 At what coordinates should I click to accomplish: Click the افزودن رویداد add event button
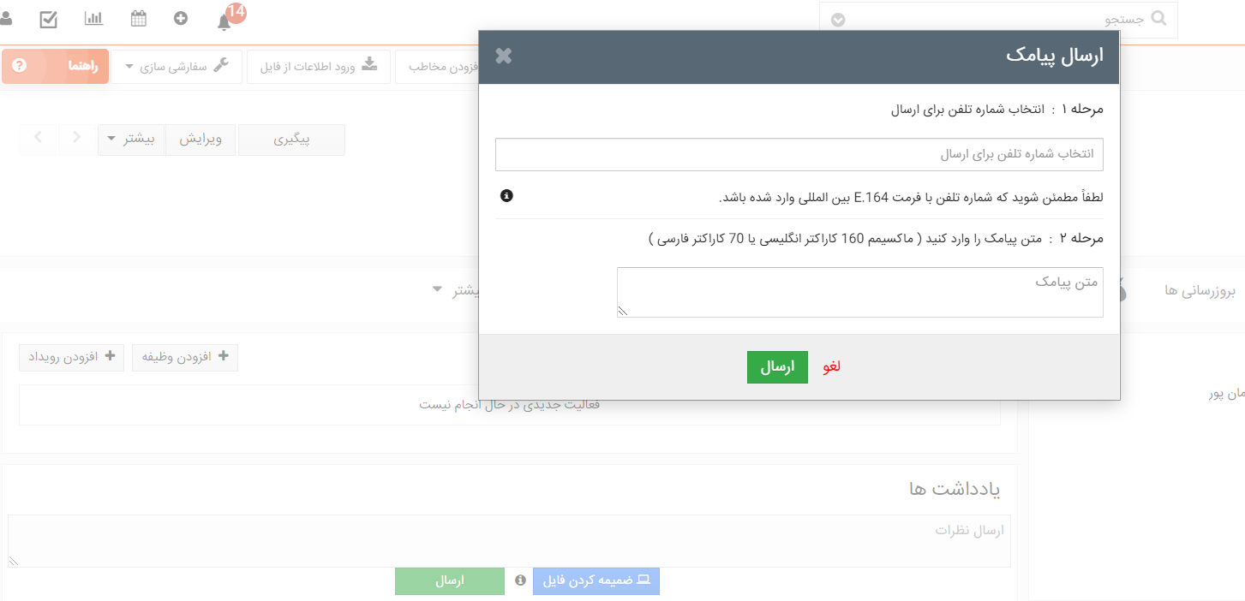coord(72,357)
